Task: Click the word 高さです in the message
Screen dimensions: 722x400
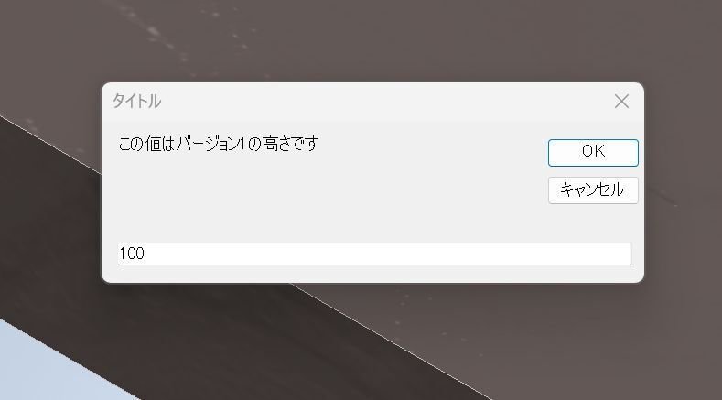Action: coord(291,145)
